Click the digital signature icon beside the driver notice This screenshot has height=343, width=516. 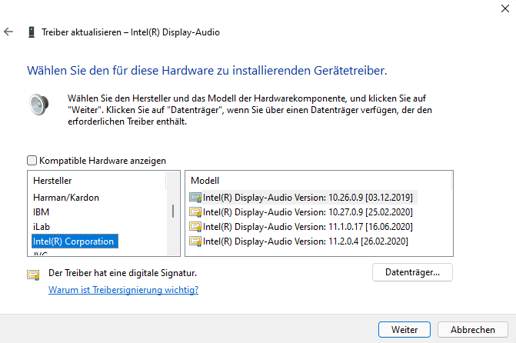(33, 275)
